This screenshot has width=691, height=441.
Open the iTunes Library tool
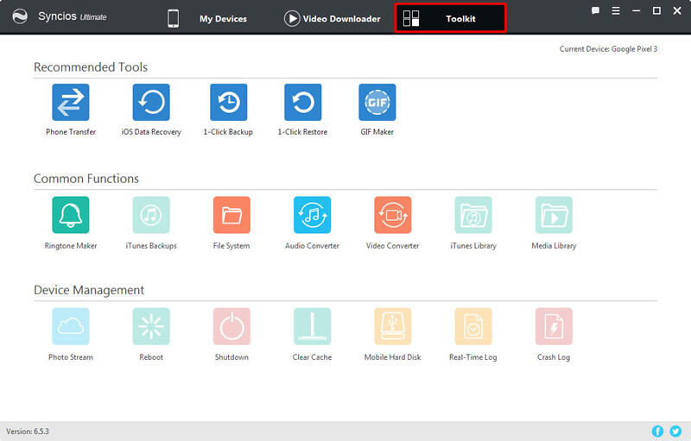473,215
